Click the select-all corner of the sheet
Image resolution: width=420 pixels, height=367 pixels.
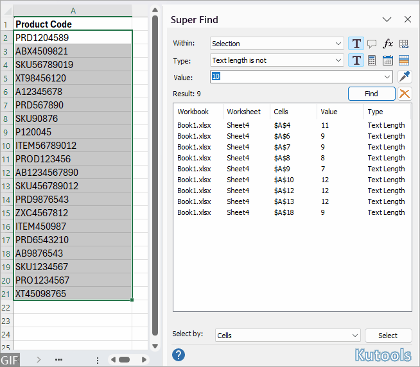point(6,11)
